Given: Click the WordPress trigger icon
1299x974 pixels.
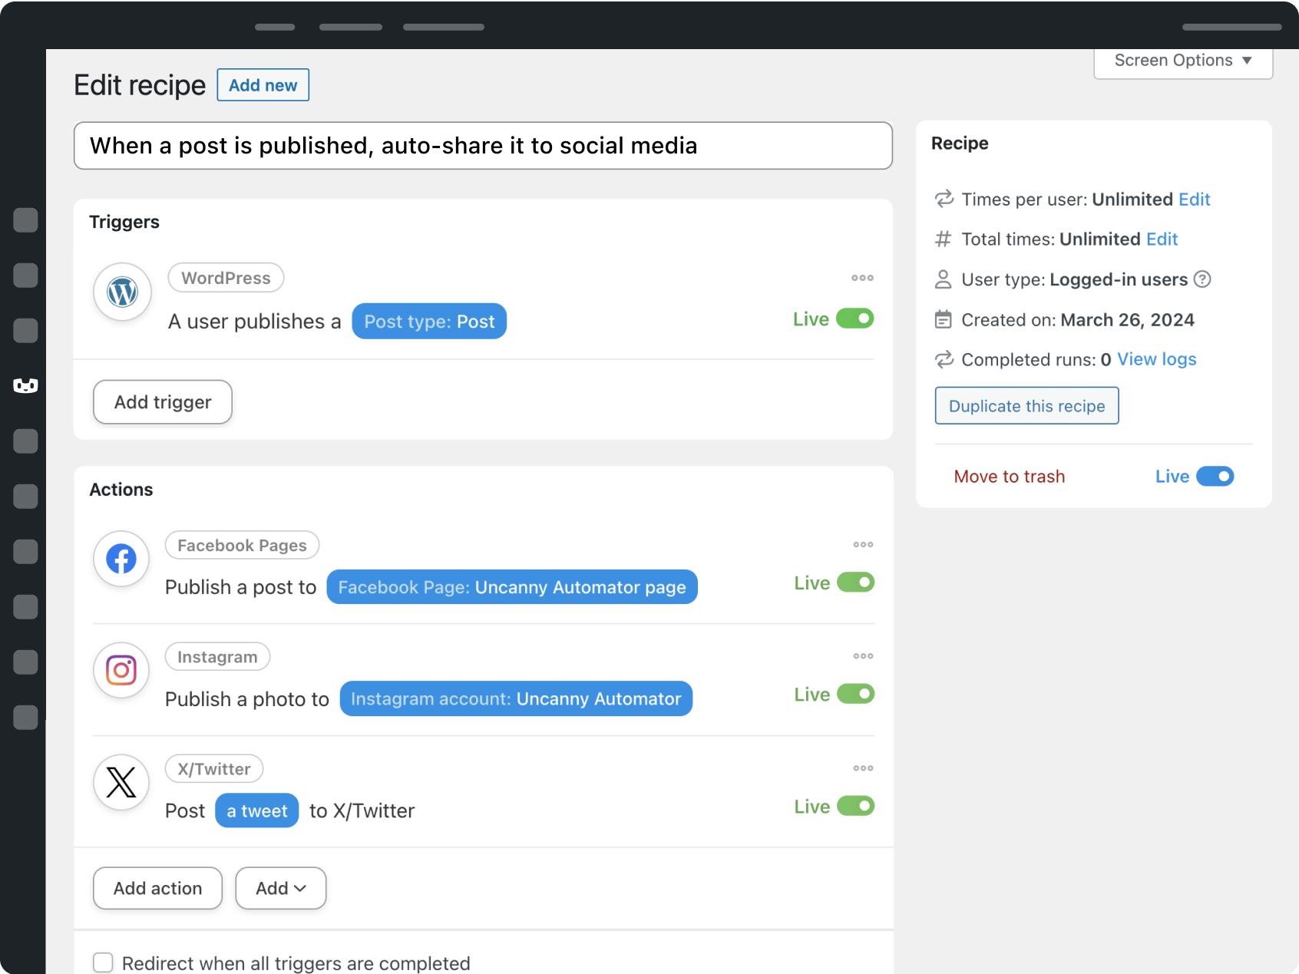Looking at the screenshot, I should coord(121,292).
